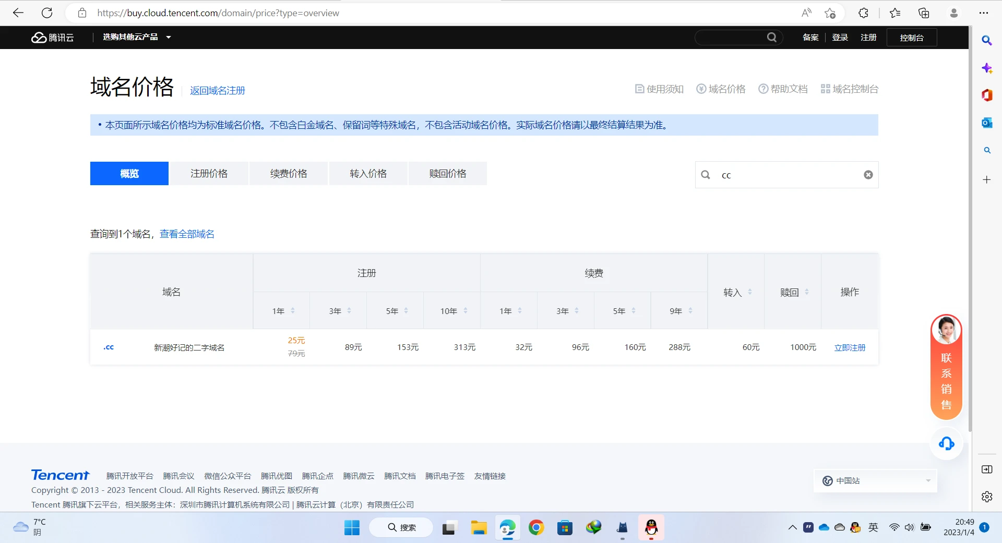The image size is (1002, 543).
Task: Switch to the renewal price tab
Action: (x=289, y=174)
